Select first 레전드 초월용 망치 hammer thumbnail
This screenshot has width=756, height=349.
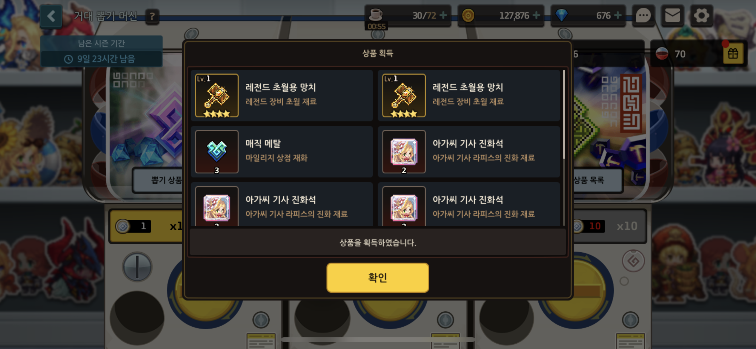217,95
